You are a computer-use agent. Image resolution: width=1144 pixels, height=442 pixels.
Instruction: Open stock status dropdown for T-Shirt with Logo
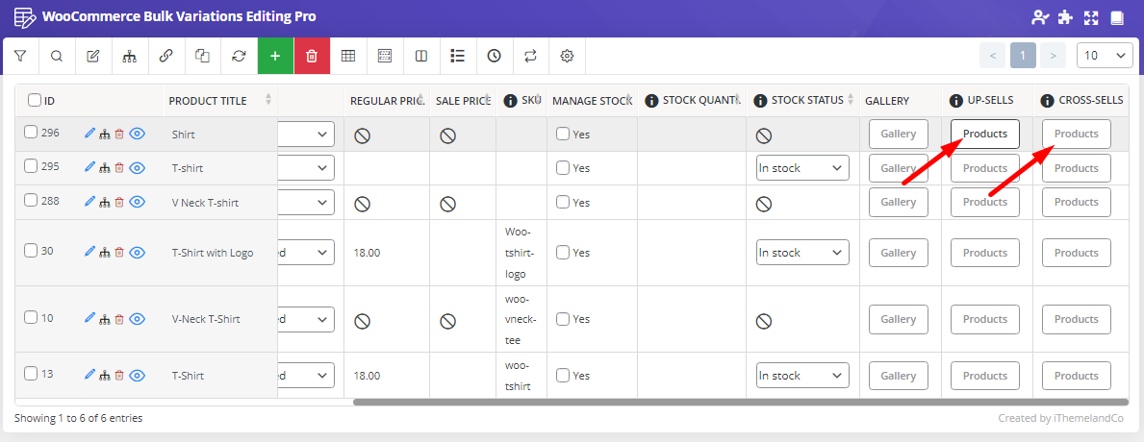[802, 253]
